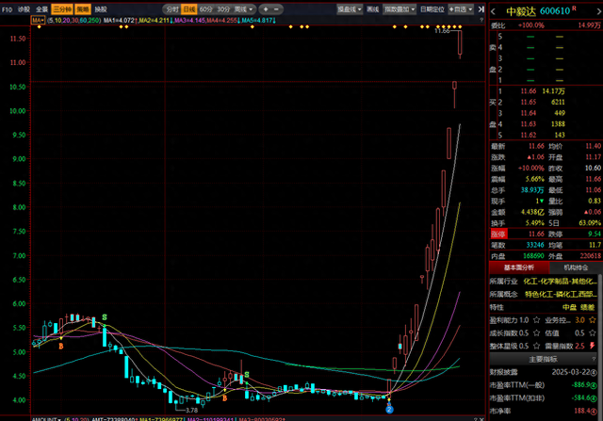
Task: Click the zoom-out minus button above the chart
Action: (276, 9)
